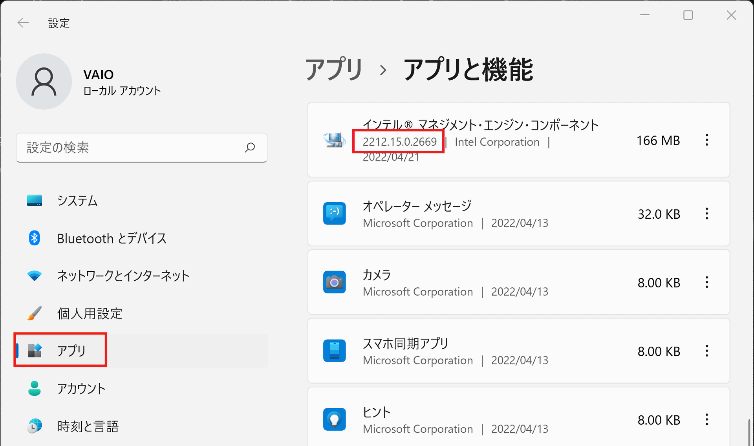Click the 32.0 KB size value
Image resolution: width=754 pixels, height=446 pixels.
click(x=659, y=214)
